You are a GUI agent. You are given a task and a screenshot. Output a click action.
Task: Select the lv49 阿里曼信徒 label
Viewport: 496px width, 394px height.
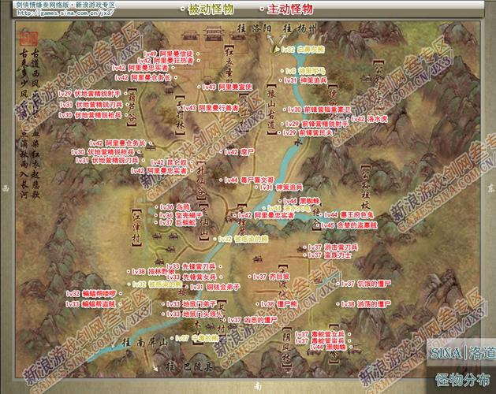168,54
